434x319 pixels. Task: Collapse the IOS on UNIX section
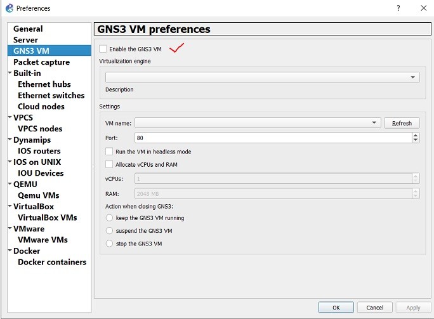click(10, 162)
